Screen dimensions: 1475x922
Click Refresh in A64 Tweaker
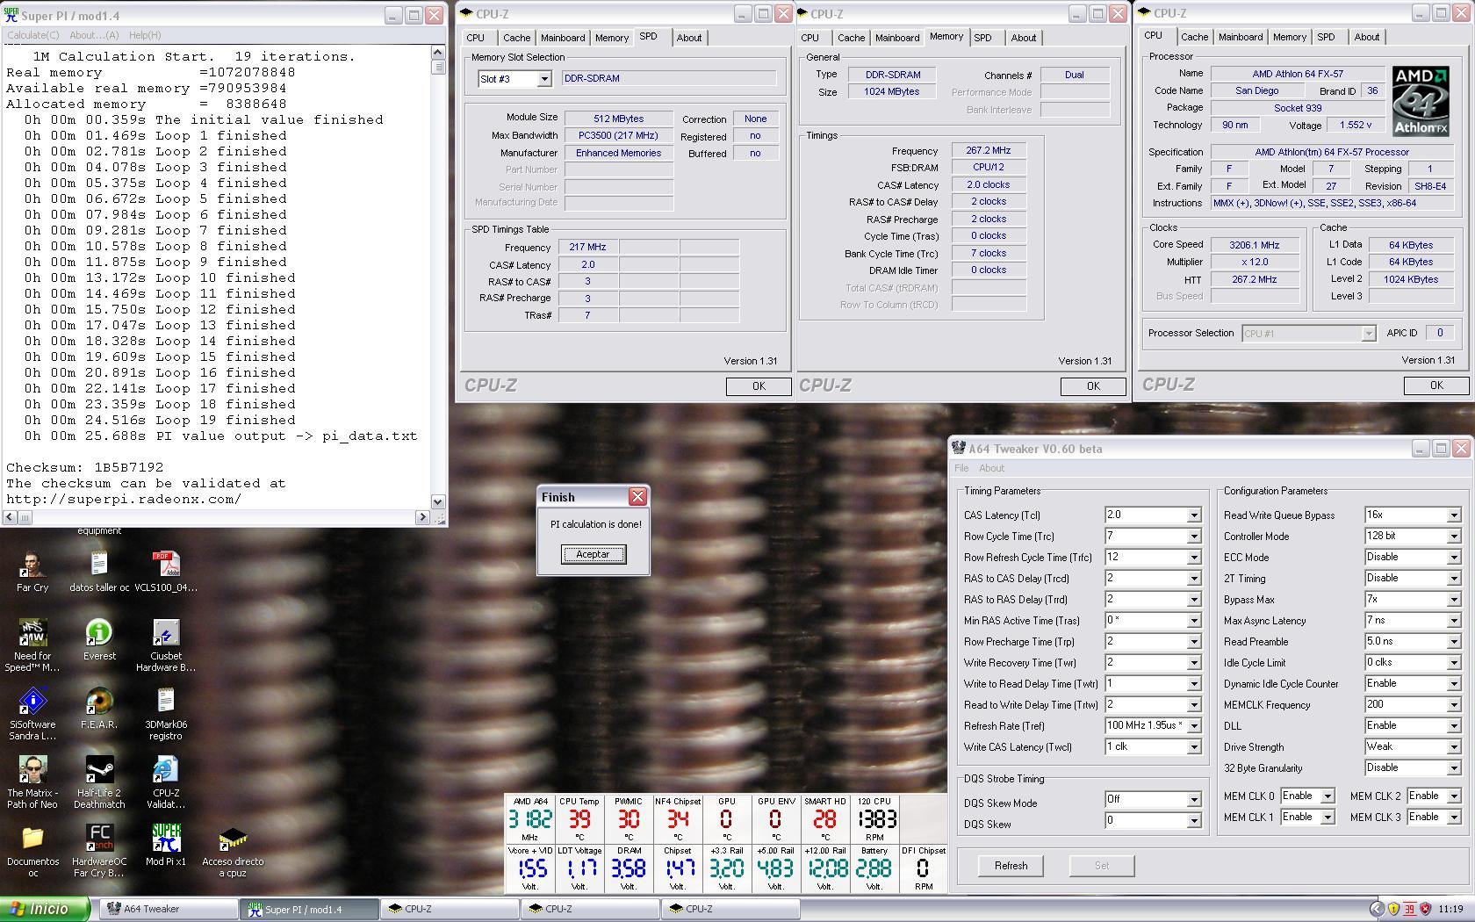pos(1011,866)
